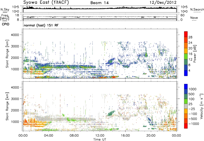Click the '-1000' velocity colorbar value

[x=194, y=124]
